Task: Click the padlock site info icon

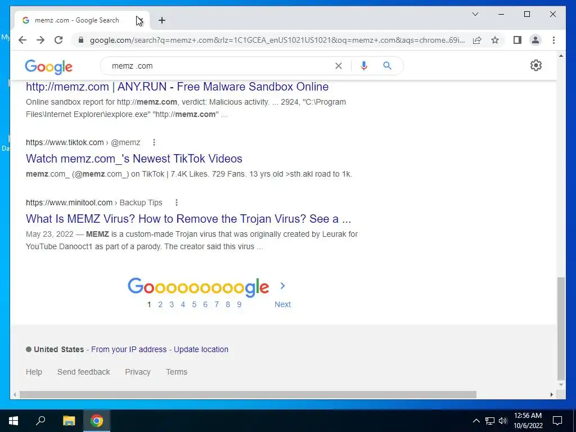Action: pos(81,40)
